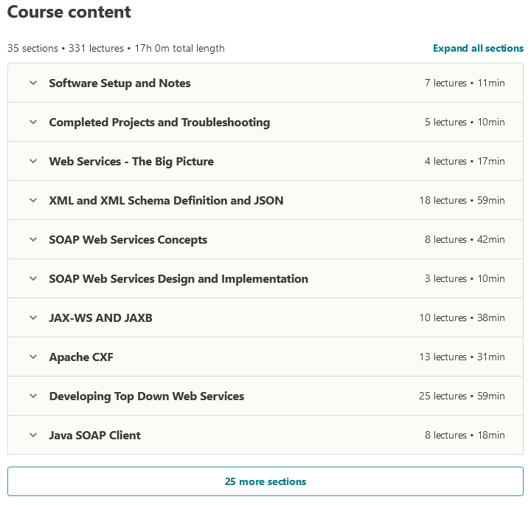Open chevron for SOAP Web Services Design section

(x=33, y=278)
